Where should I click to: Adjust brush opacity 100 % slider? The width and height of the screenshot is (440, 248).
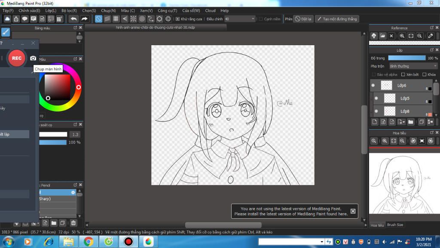pos(53,142)
